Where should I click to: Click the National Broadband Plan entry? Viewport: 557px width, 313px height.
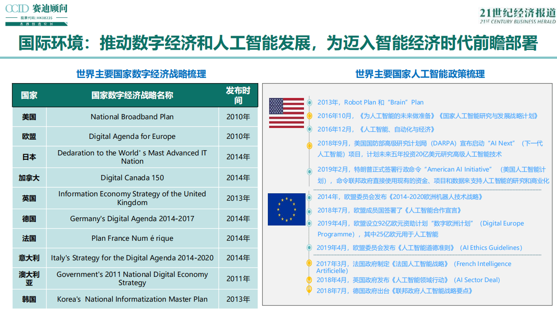pyautogui.click(x=132, y=117)
